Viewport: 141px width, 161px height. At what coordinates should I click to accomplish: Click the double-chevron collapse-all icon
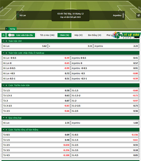(x=4, y=35)
